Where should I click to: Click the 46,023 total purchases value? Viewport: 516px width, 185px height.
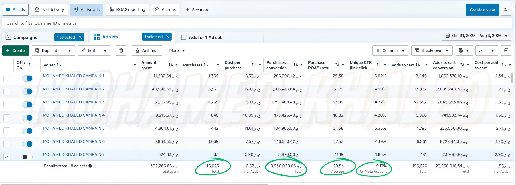[x=212, y=166]
